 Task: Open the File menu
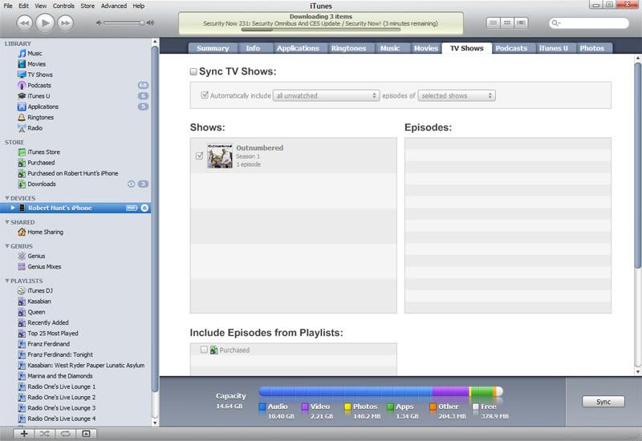click(8, 6)
